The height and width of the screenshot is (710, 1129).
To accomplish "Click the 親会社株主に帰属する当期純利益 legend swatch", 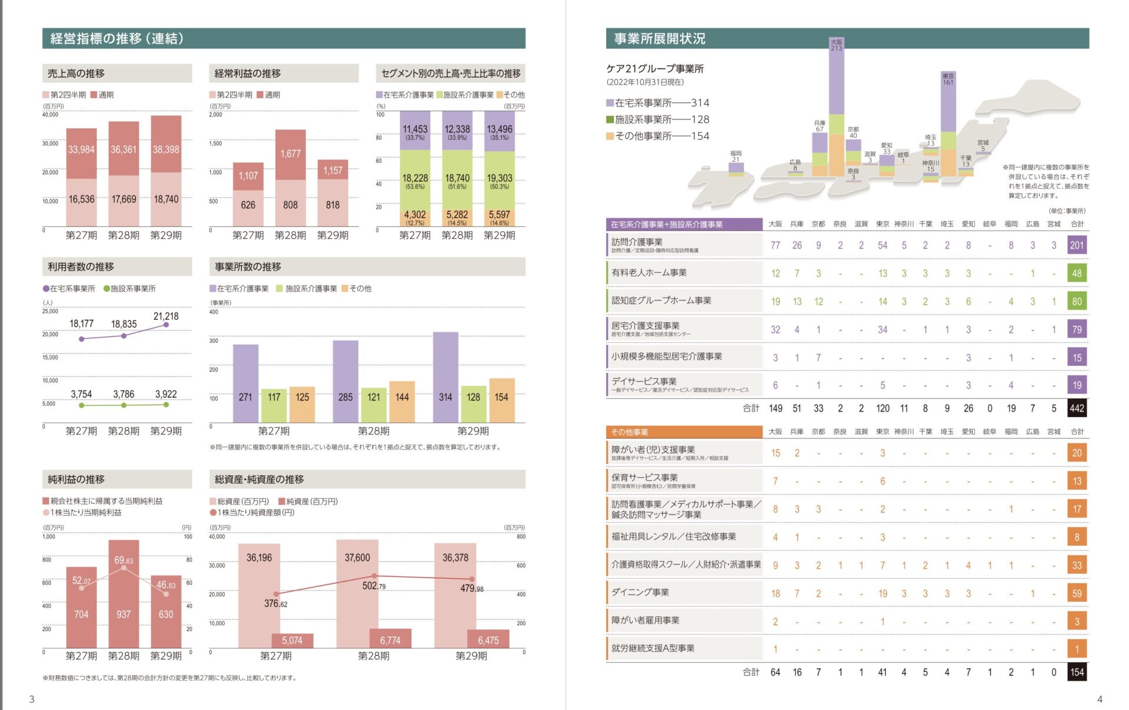I will click(46, 501).
